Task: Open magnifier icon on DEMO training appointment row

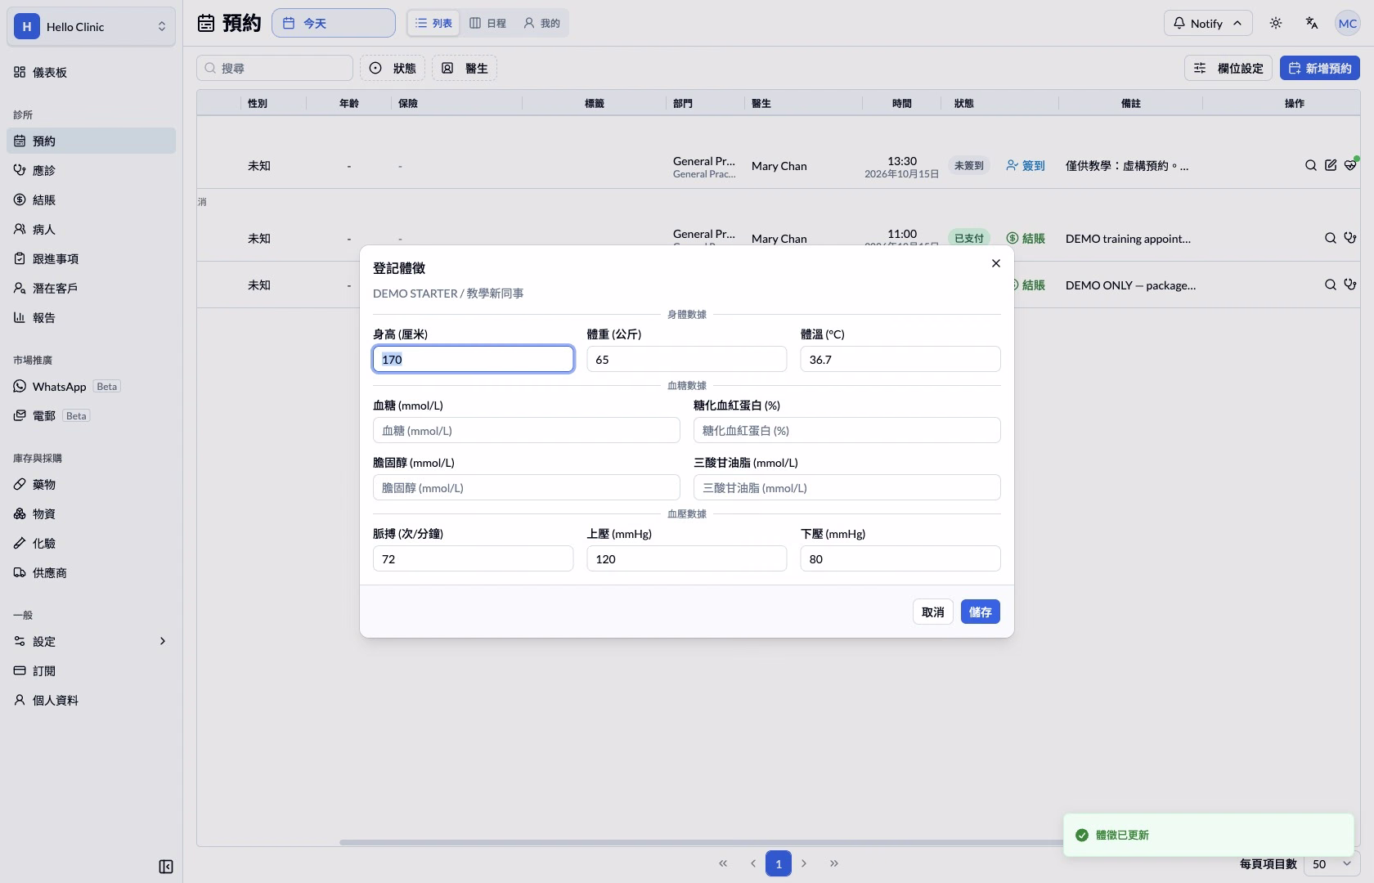Action: (1331, 238)
